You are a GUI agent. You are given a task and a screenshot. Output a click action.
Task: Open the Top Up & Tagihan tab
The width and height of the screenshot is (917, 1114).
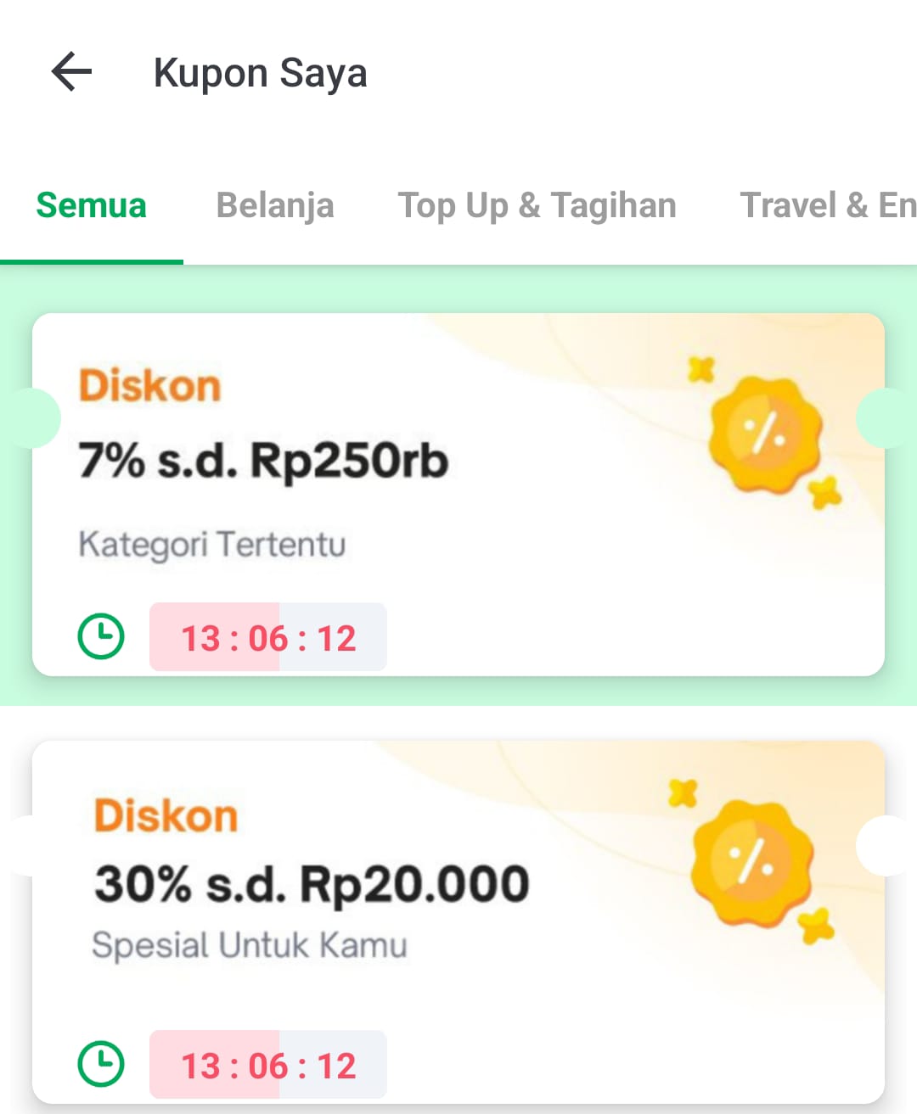[537, 205]
